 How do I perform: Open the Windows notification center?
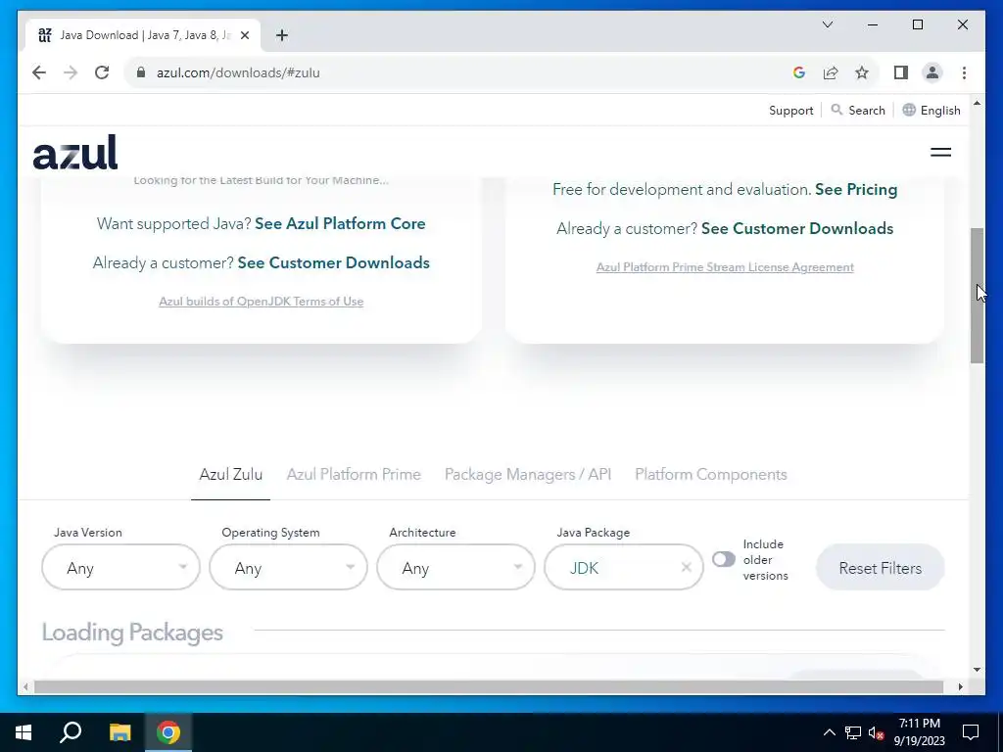(x=971, y=732)
